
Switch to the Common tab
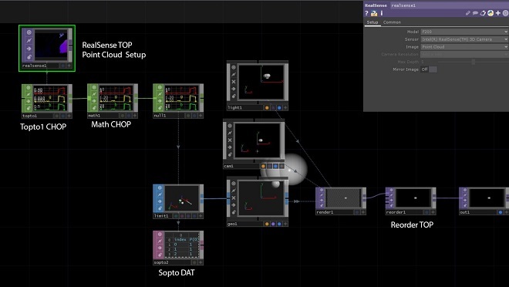click(x=392, y=22)
